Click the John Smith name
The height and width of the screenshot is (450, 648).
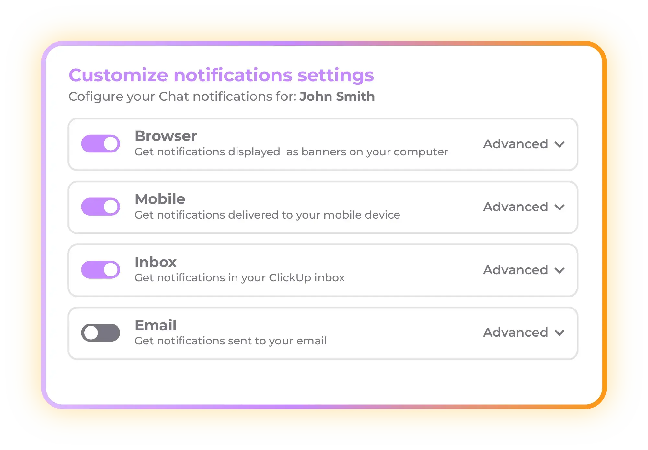tap(337, 96)
